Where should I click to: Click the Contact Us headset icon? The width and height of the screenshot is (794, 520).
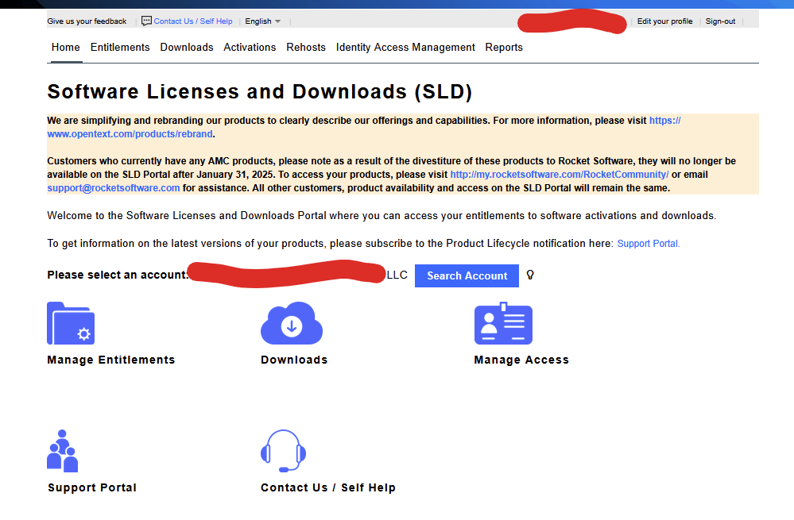tap(283, 451)
